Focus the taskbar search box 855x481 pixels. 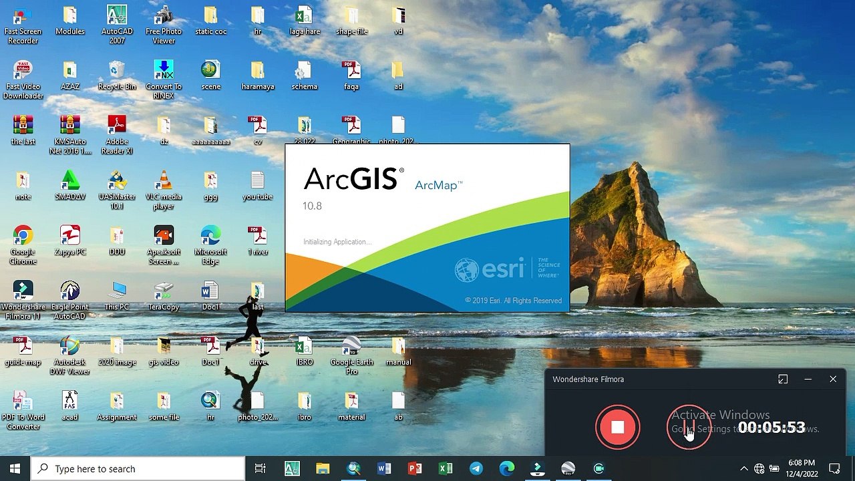138,468
